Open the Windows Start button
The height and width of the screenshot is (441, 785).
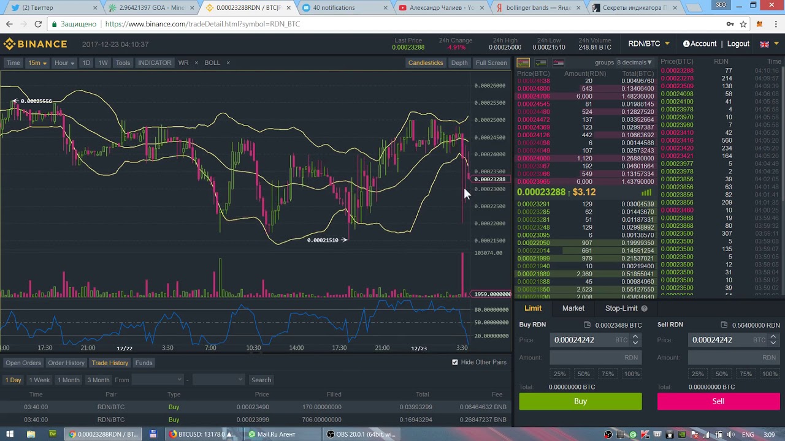(10, 434)
